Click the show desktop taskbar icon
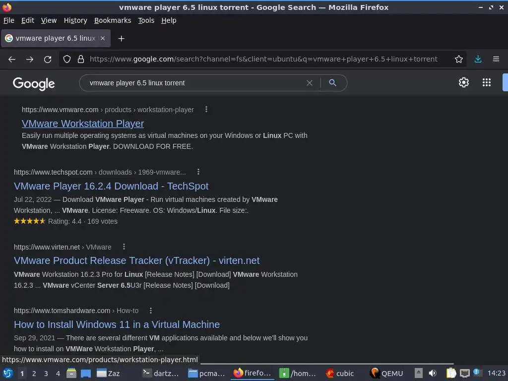The height and width of the screenshot is (381, 508). [x=86, y=373]
